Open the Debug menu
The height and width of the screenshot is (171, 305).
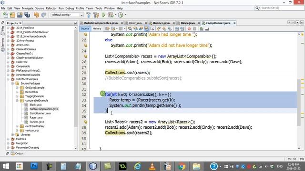70,9
